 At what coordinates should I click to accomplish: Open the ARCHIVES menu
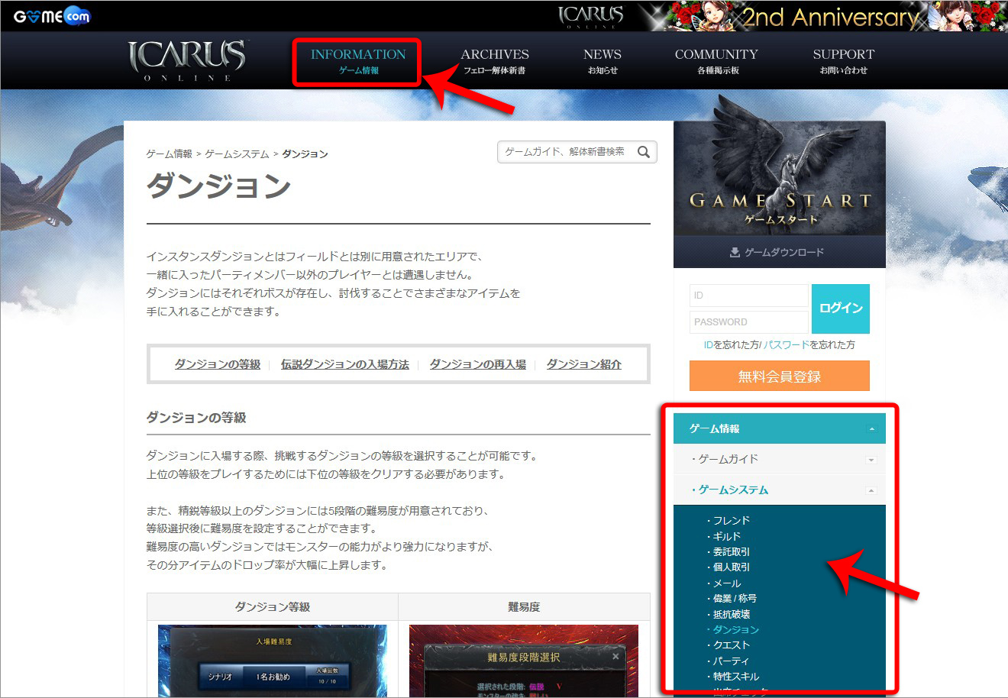(x=495, y=61)
